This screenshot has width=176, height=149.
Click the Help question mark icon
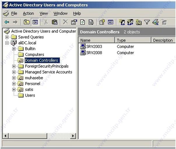click(x=102, y=22)
